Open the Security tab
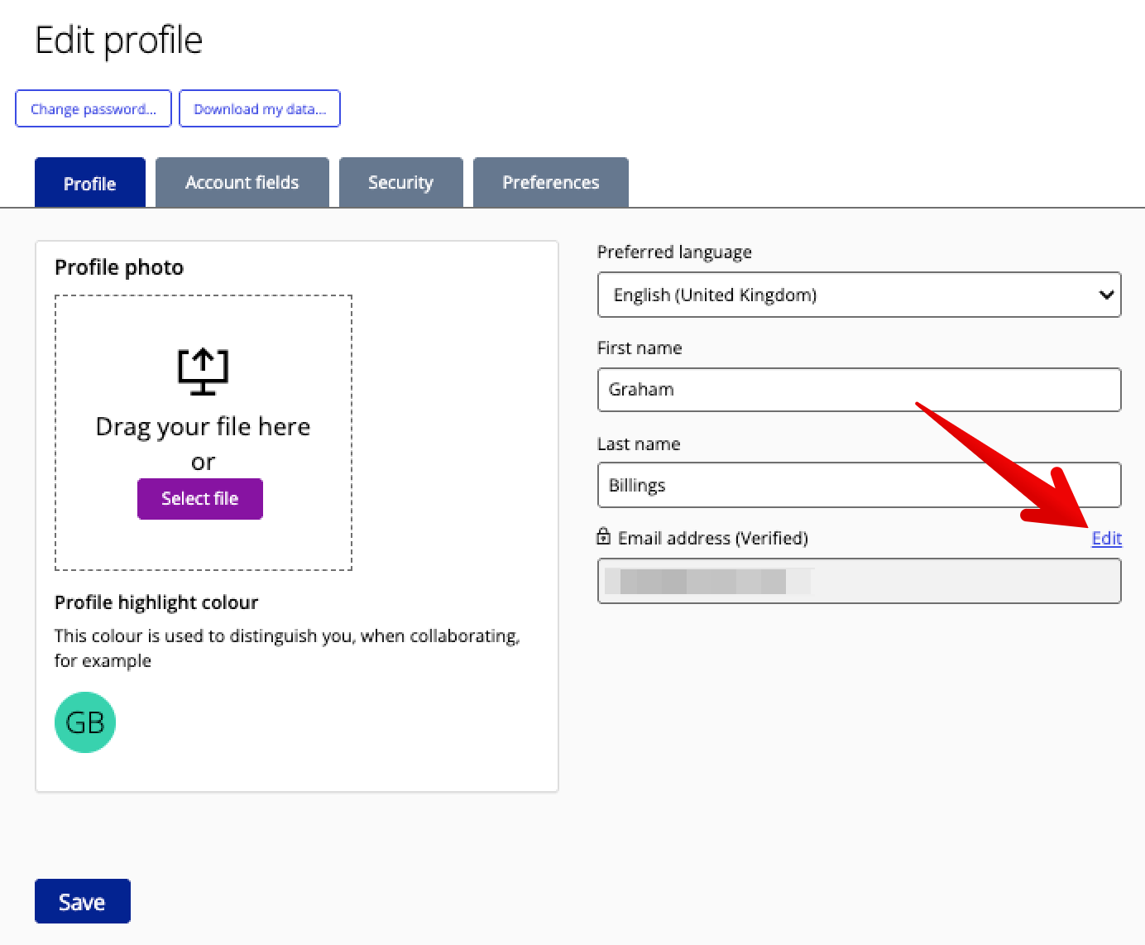This screenshot has width=1145, height=945. pos(400,183)
